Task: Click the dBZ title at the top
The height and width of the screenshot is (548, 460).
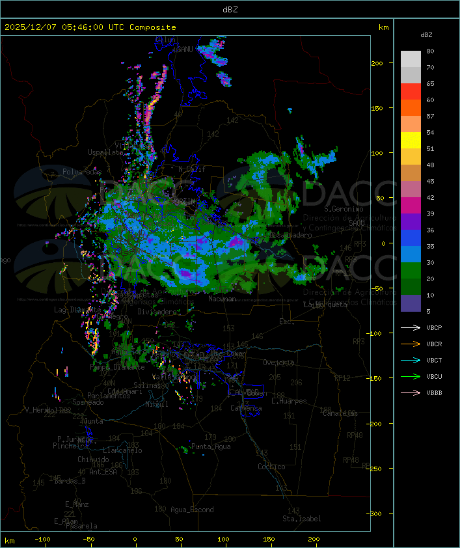Action: point(230,10)
